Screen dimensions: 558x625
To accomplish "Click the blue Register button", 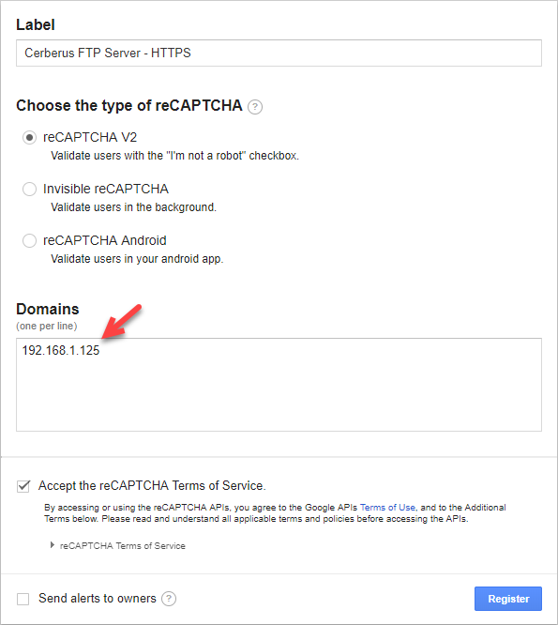I will point(508,599).
